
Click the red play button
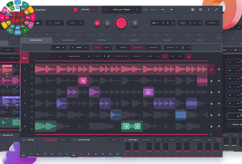click(76, 9)
